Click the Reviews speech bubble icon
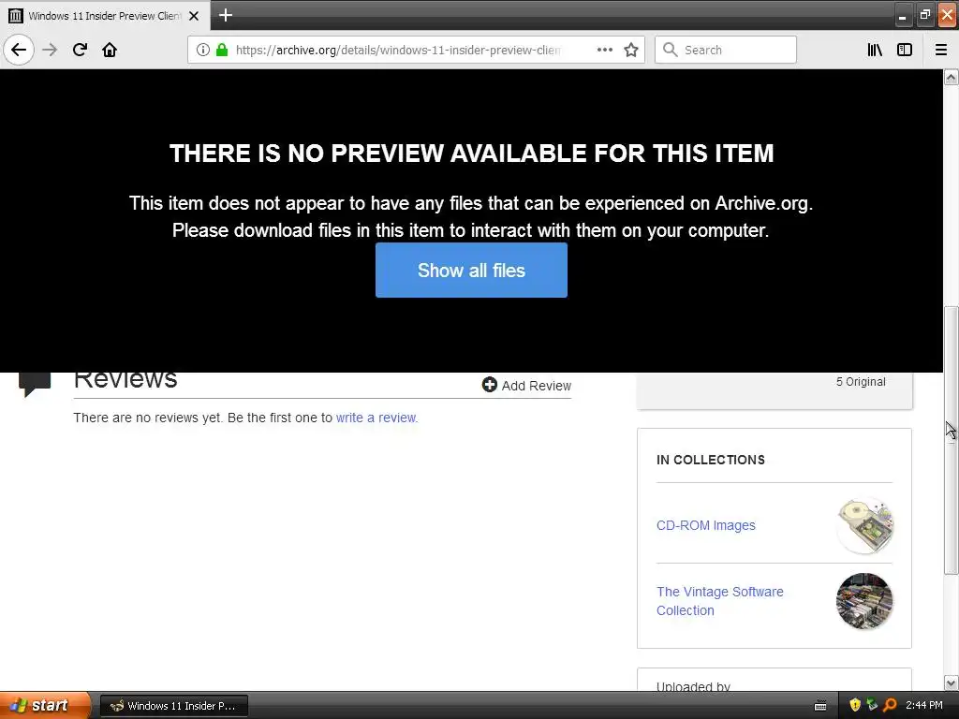This screenshot has height=719, width=959. coord(35,384)
